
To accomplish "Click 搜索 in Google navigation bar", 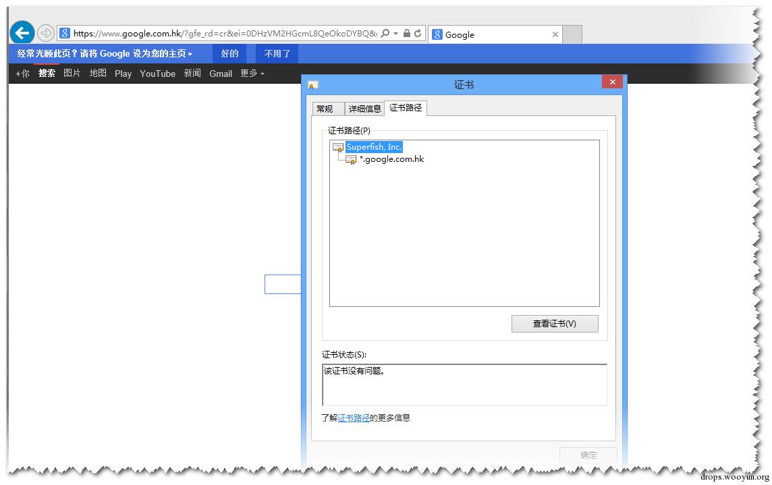I will 47,73.
